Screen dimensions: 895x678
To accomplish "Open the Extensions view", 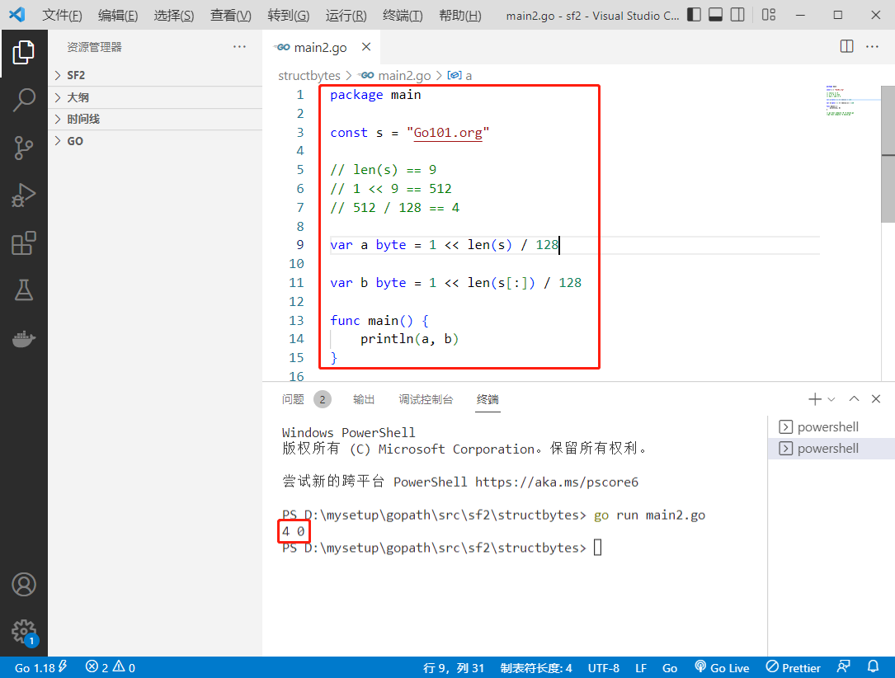I will coord(23,243).
